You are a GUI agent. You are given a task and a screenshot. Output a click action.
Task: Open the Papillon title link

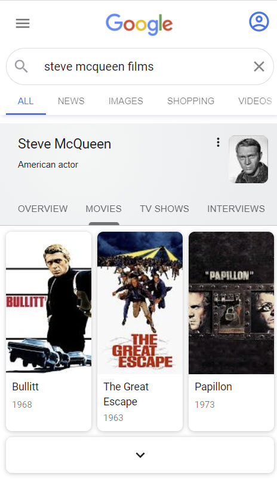(213, 386)
